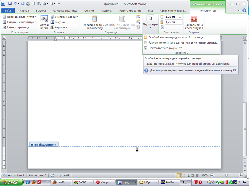Open Рецензирование tab

(x=130, y=11)
